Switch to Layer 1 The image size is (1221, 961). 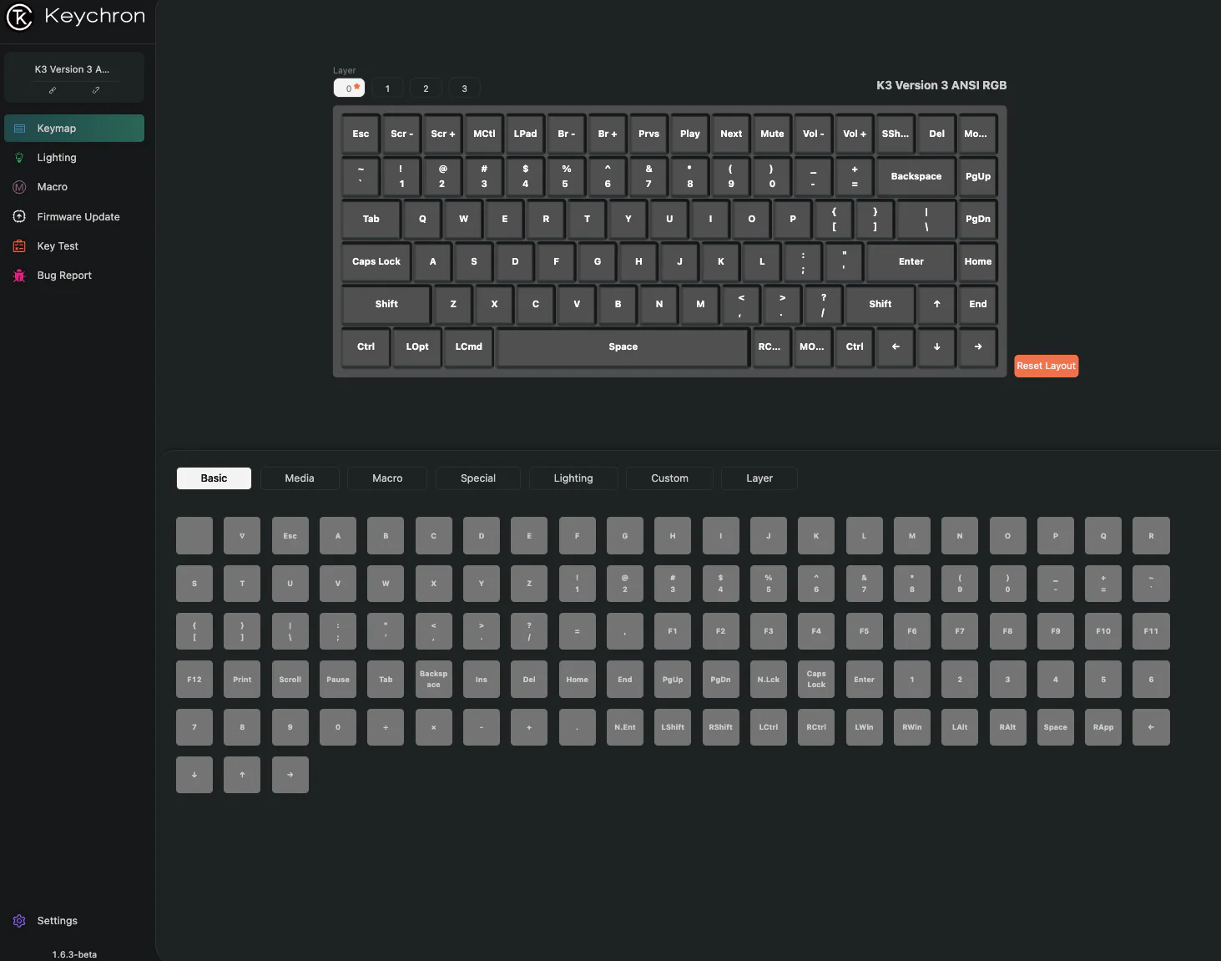click(x=387, y=88)
